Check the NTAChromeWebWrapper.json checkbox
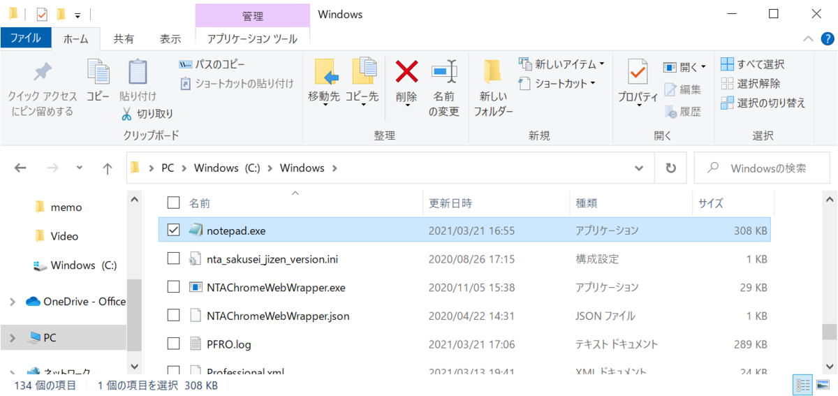838x396 pixels. [x=174, y=316]
